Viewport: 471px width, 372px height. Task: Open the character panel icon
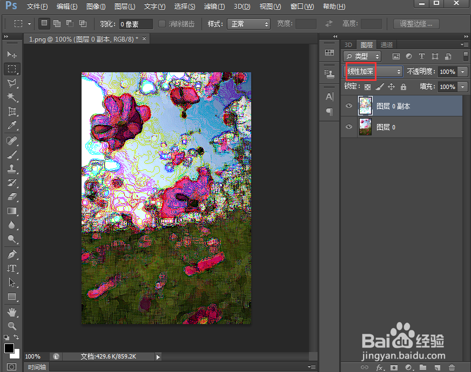pos(329,97)
